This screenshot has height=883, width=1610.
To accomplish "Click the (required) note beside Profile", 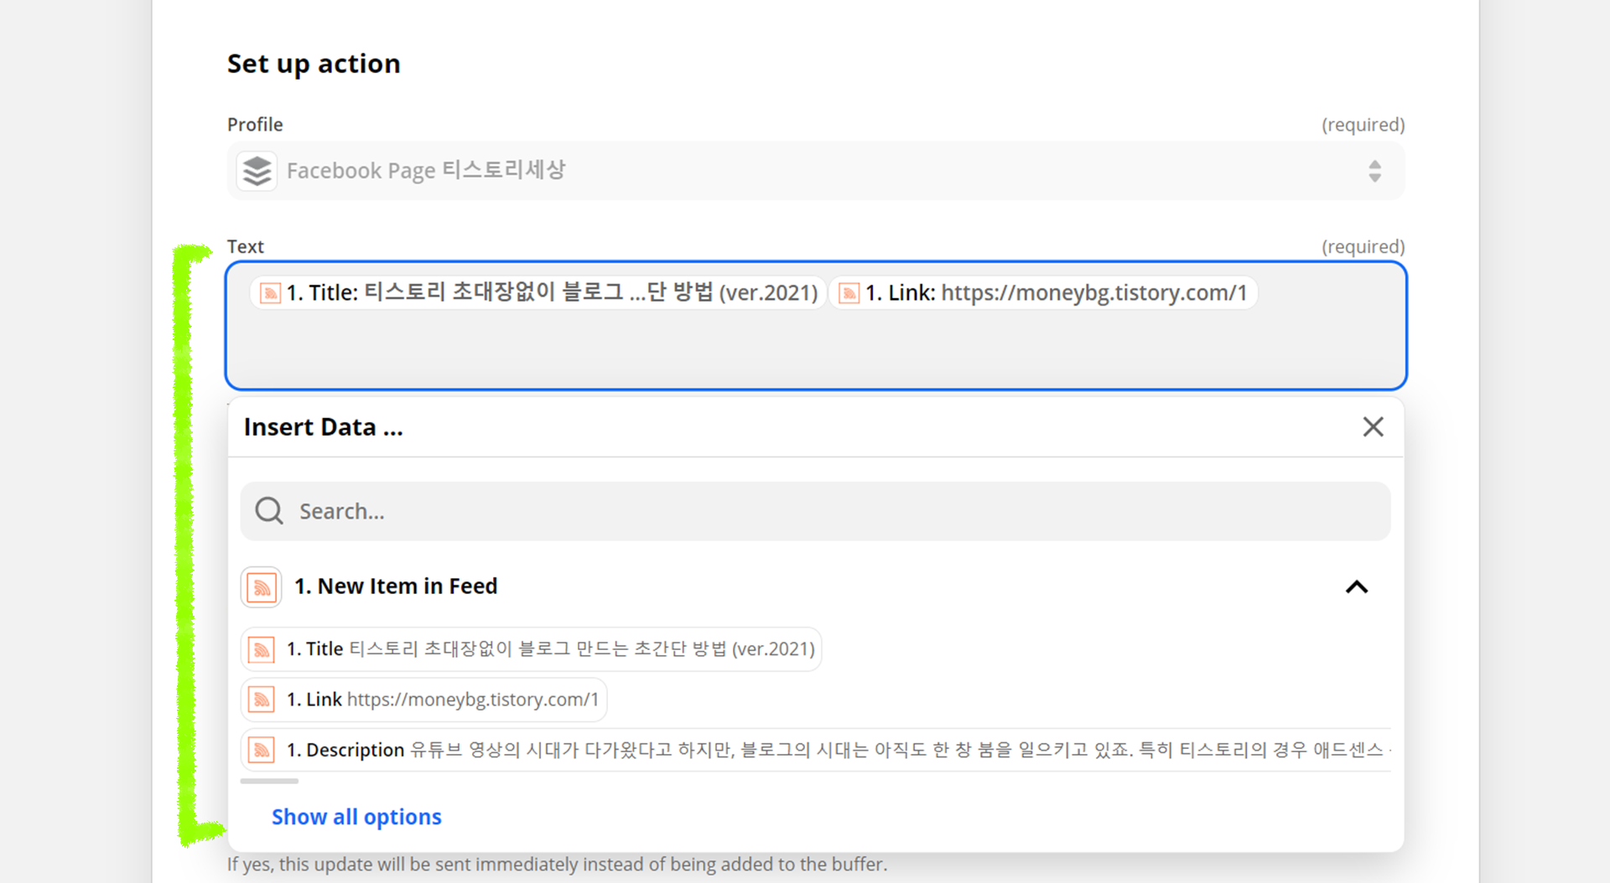I will 1363,125.
